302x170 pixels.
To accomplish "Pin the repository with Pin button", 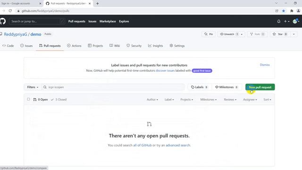I will click(209, 34).
